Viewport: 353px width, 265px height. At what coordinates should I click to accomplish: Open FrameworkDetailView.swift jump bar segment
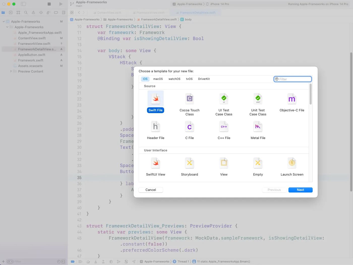(x=157, y=19)
